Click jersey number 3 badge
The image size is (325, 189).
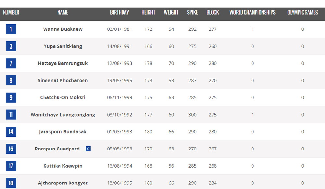[x=11, y=46]
